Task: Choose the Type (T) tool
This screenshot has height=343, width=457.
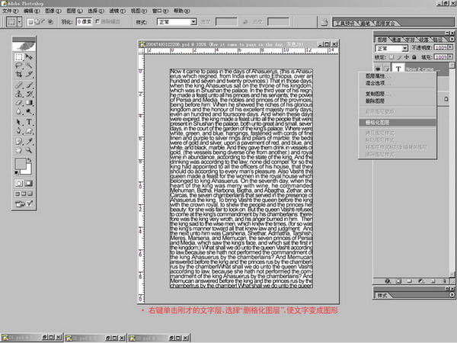Action: (x=30, y=121)
